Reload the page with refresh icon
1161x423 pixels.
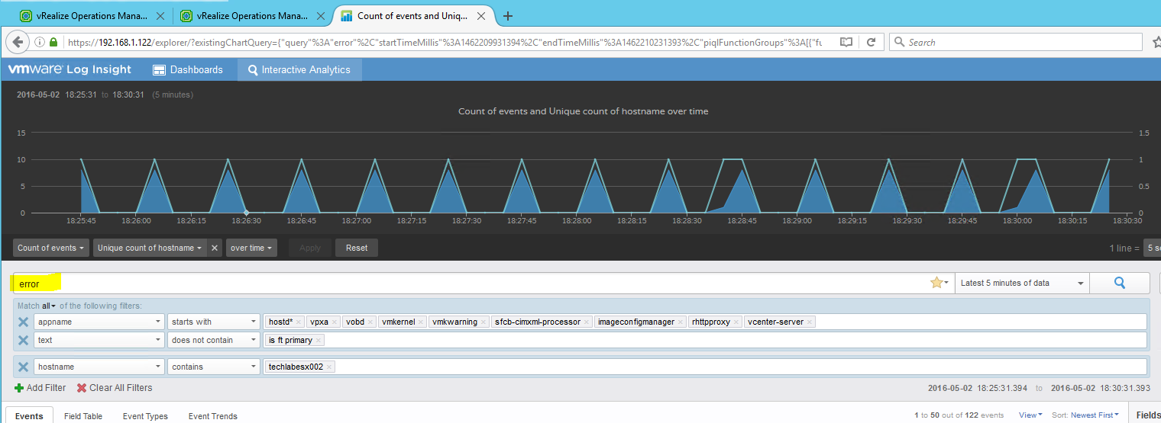coord(872,43)
